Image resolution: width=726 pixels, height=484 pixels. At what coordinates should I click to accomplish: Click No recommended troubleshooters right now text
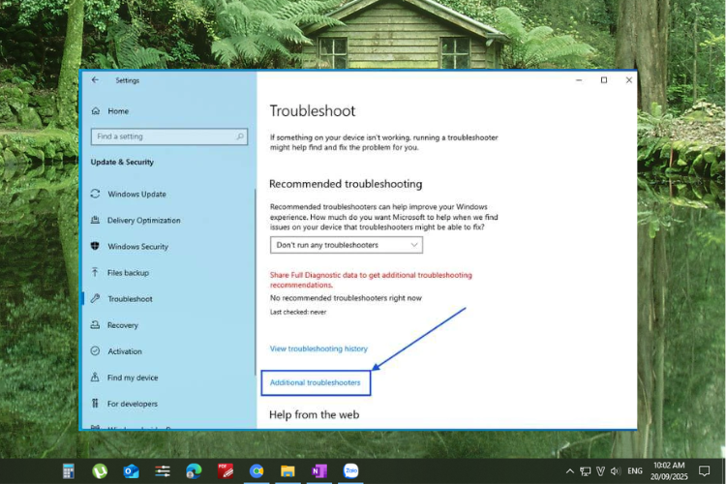point(346,298)
